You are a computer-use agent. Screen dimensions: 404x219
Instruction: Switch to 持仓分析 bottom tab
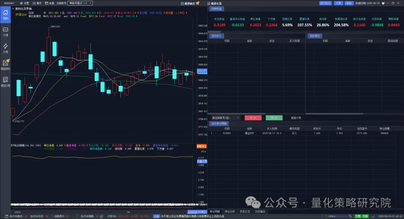(x=230, y=212)
